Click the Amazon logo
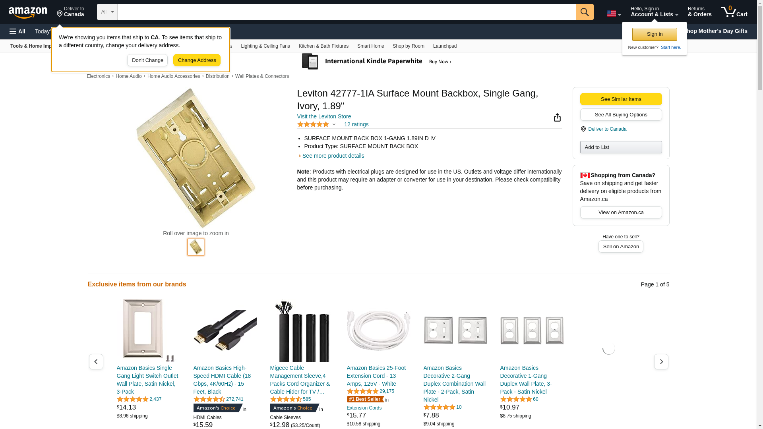The width and height of the screenshot is (763, 429). pos(28,13)
